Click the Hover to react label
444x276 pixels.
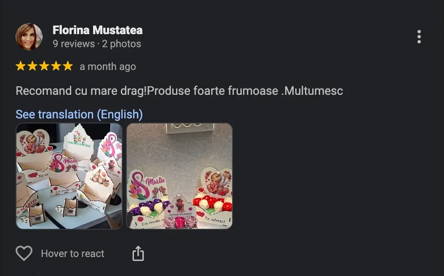tap(72, 253)
